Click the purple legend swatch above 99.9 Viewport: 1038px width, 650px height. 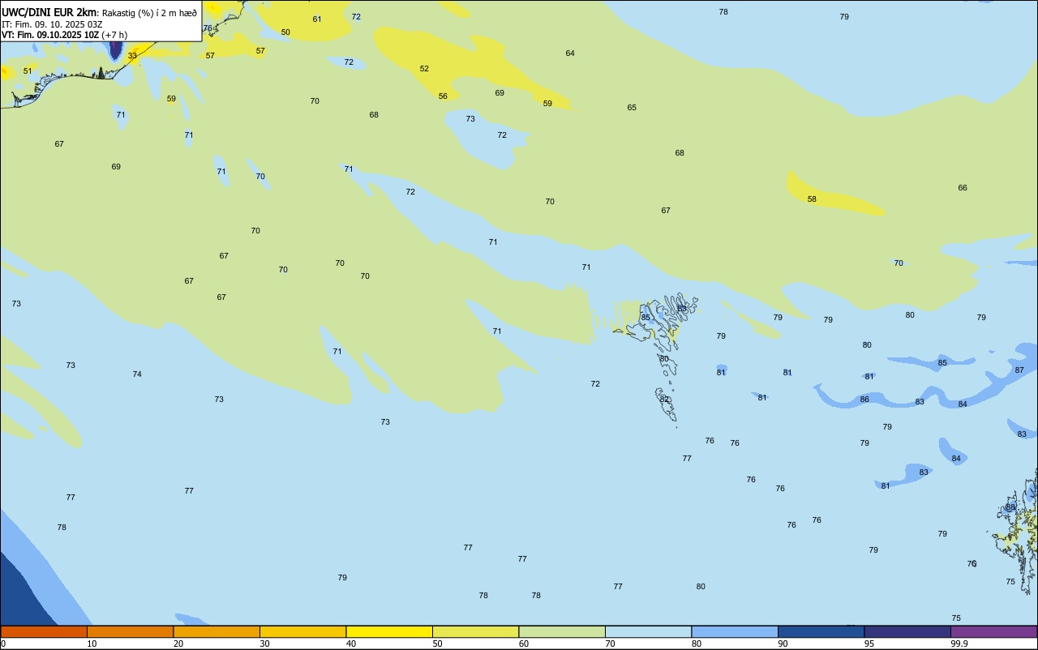[x=994, y=631]
